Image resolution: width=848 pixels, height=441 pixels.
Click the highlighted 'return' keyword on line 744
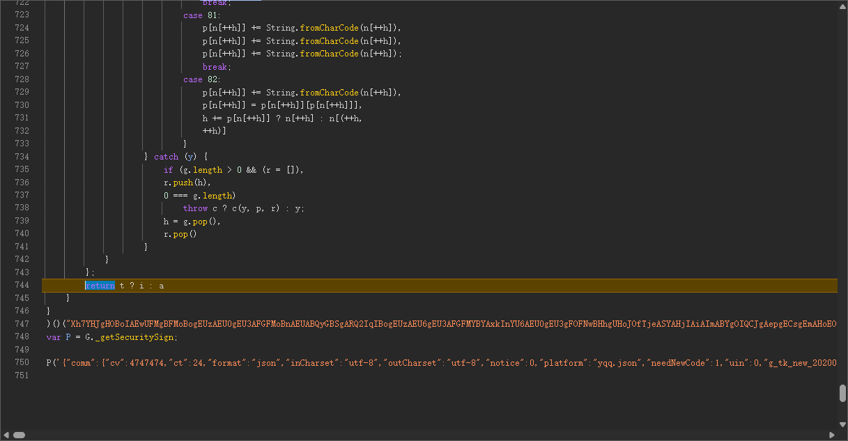100,285
